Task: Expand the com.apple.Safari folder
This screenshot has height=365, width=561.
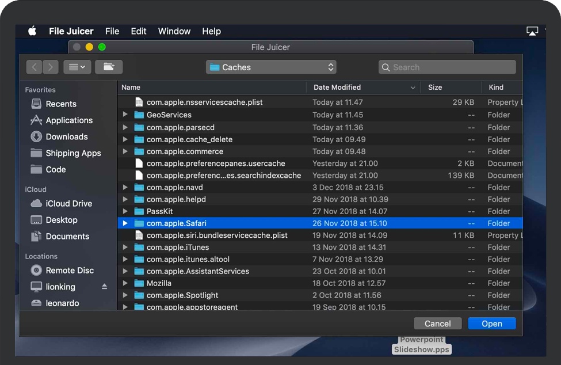Action: pos(125,223)
